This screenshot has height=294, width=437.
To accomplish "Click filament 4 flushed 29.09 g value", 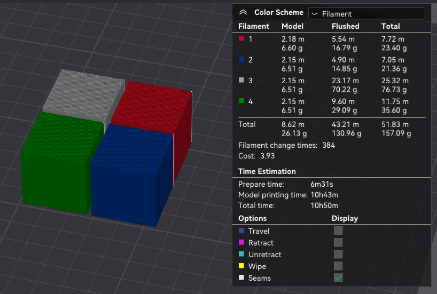I will point(344,110).
